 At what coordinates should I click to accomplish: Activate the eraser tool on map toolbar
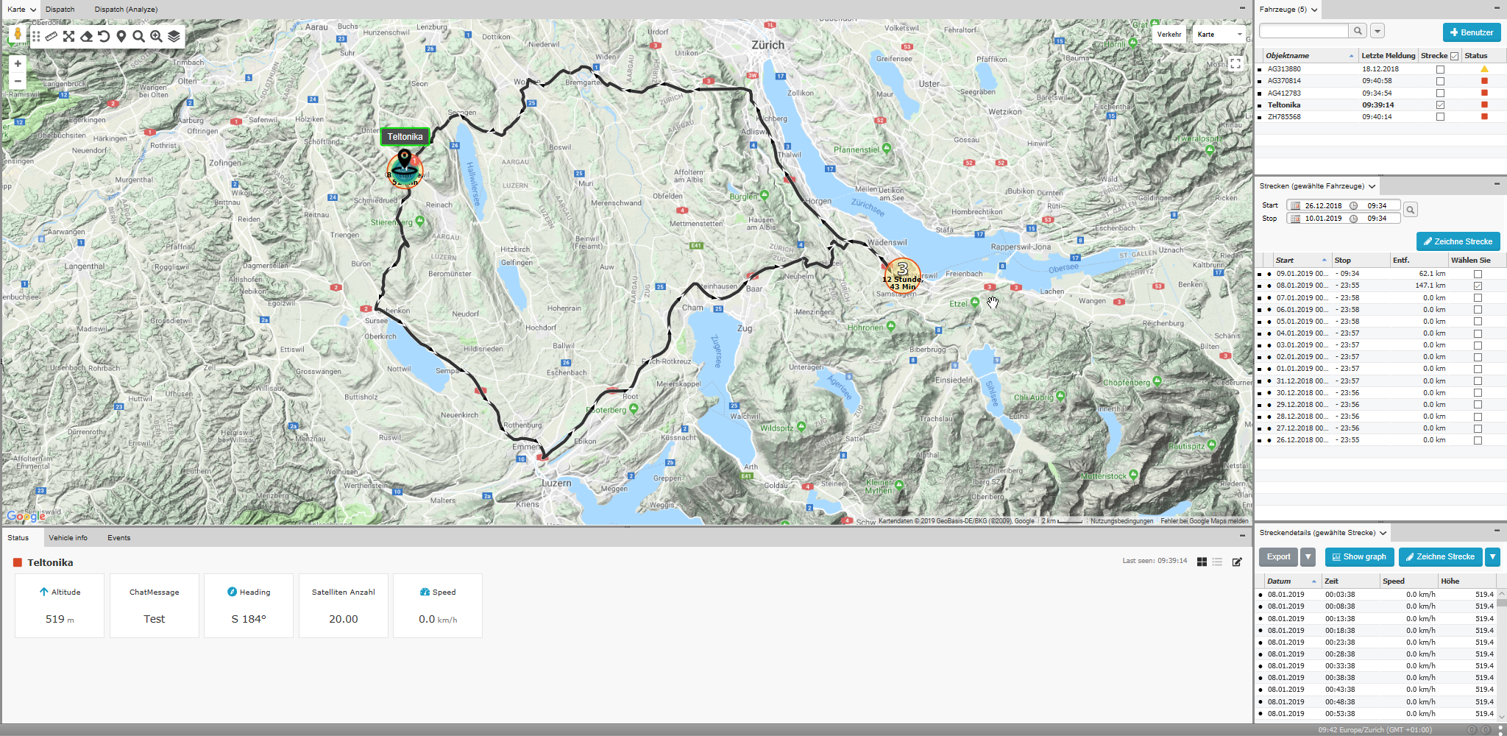(x=86, y=36)
